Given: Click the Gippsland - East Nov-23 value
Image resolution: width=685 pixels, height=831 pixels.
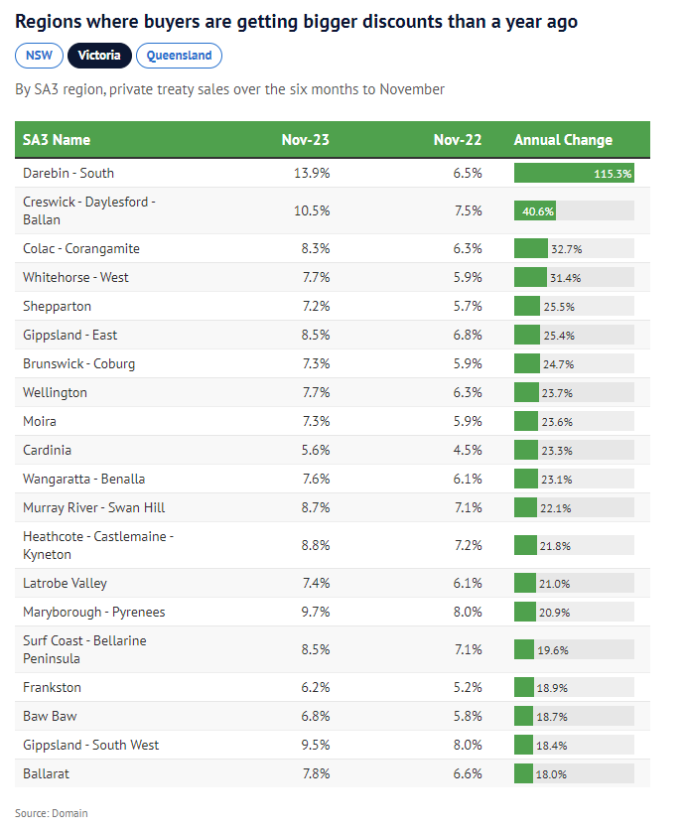Looking at the screenshot, I should tap(316, 335).
